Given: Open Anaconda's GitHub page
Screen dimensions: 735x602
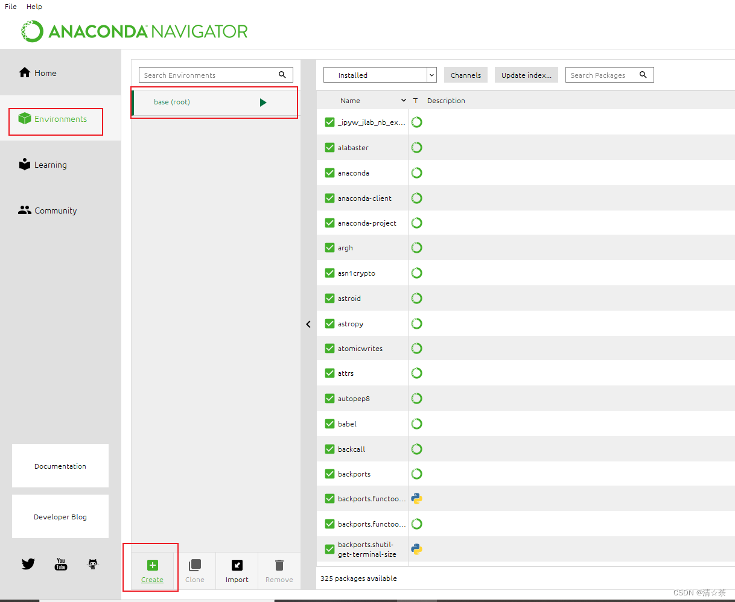Looking at the screenshot, I should coord(92,563).
